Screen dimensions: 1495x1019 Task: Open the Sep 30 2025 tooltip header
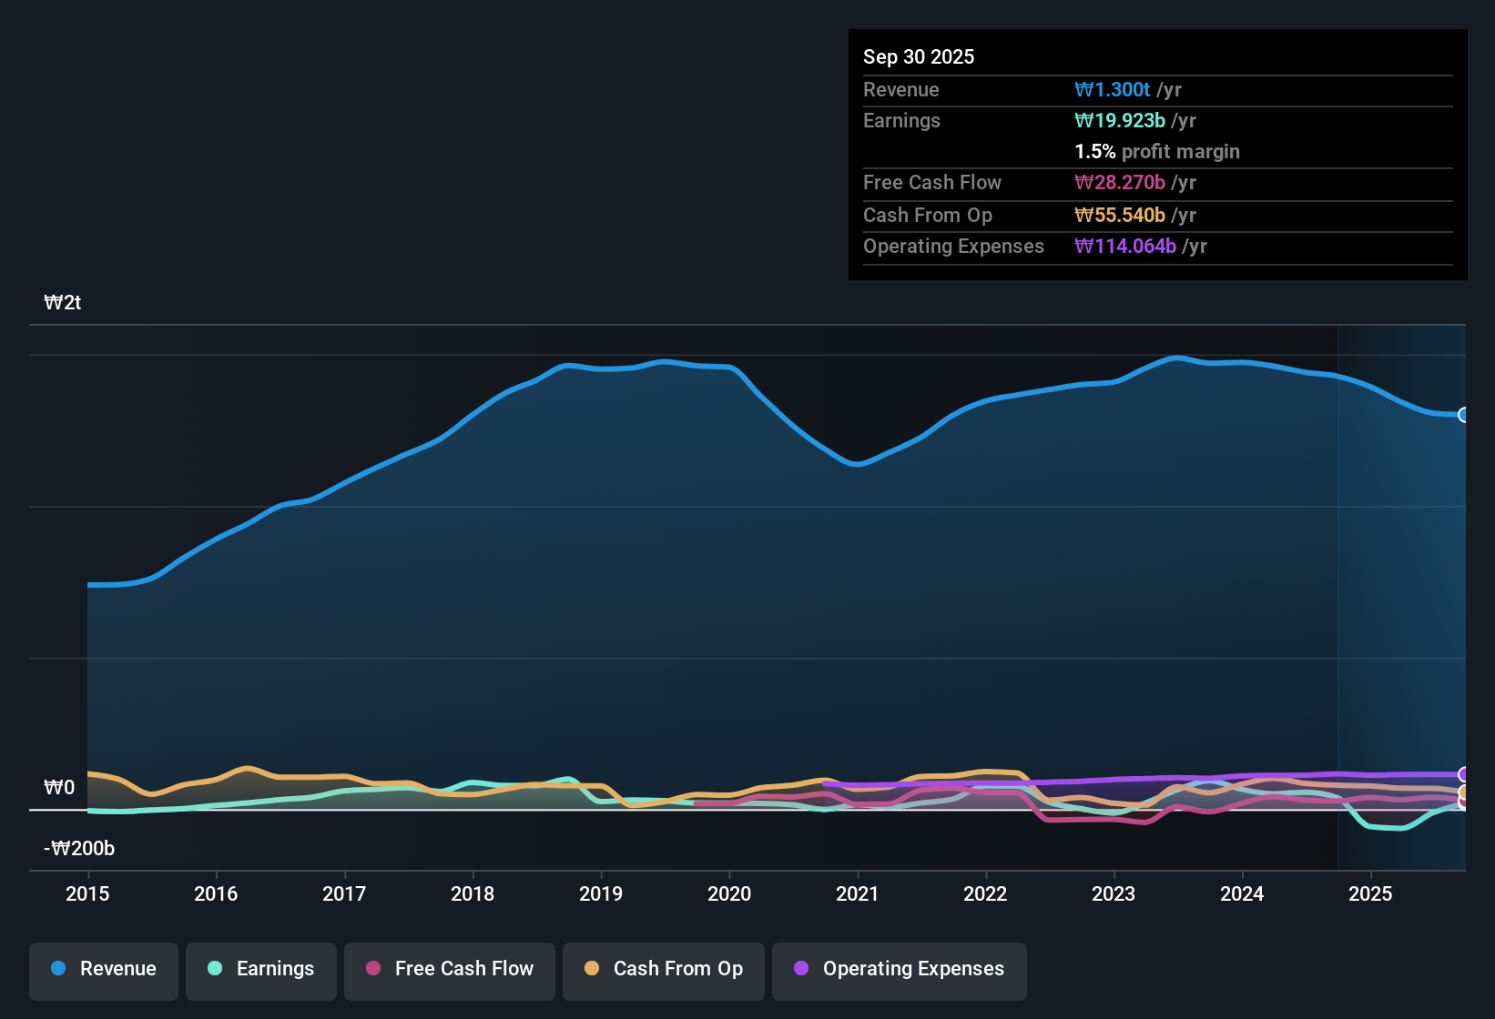pyautogui.click(x=919, y=56)
